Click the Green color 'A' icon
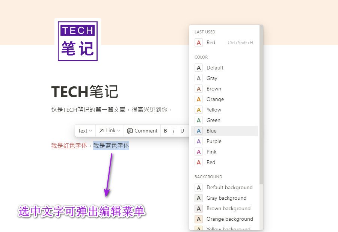The image size is (338, 232). point(198,120)
